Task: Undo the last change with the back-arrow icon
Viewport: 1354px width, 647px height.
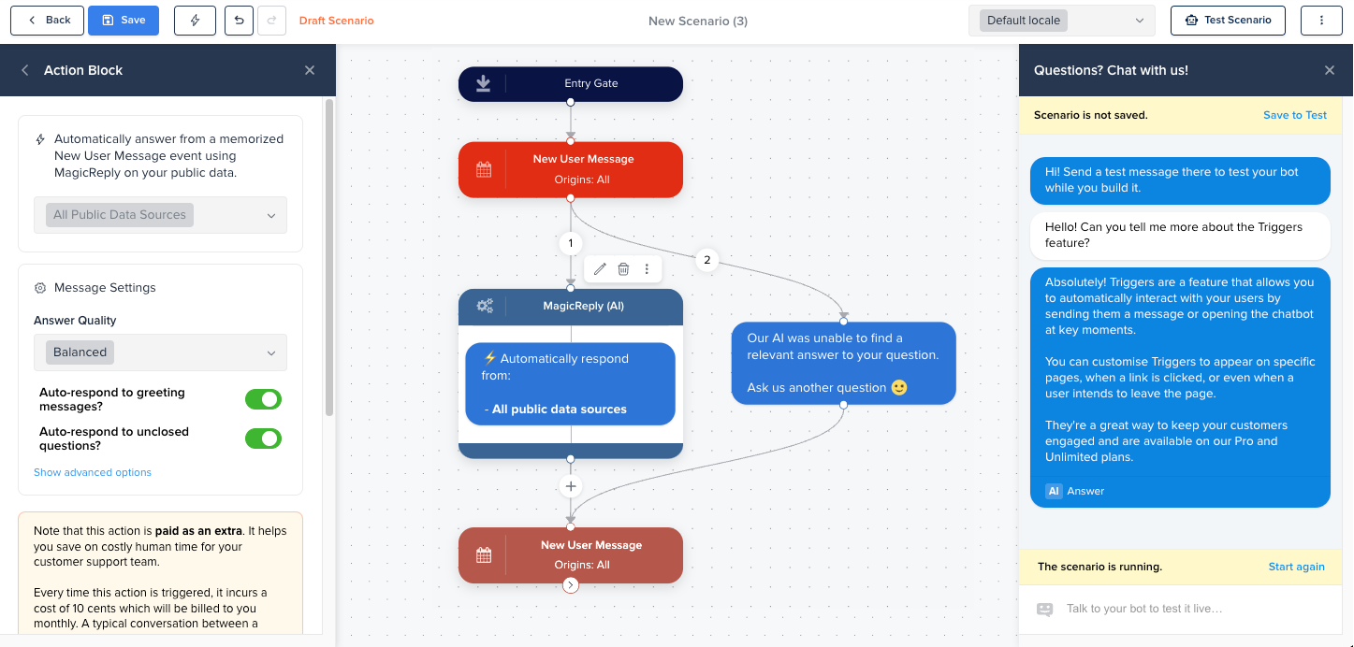Action: point(238,20)
